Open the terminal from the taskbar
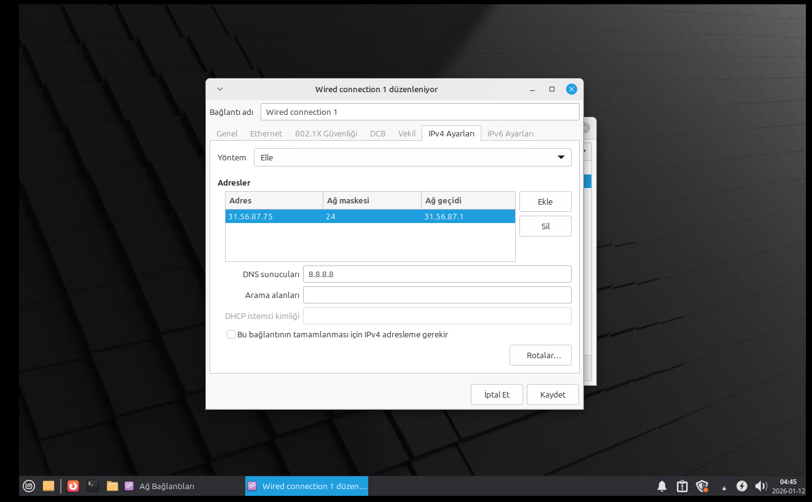 click(93, 486)
